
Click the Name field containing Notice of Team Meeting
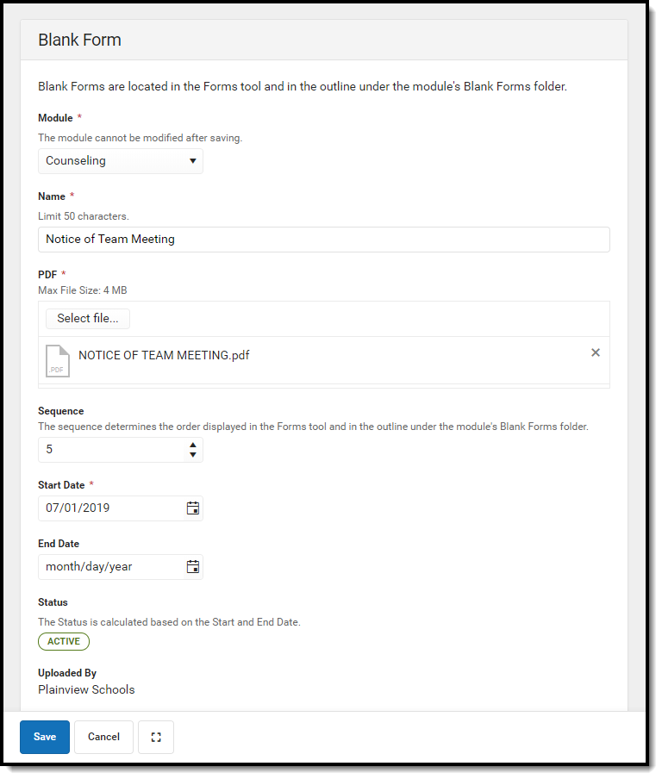[323, 239]
